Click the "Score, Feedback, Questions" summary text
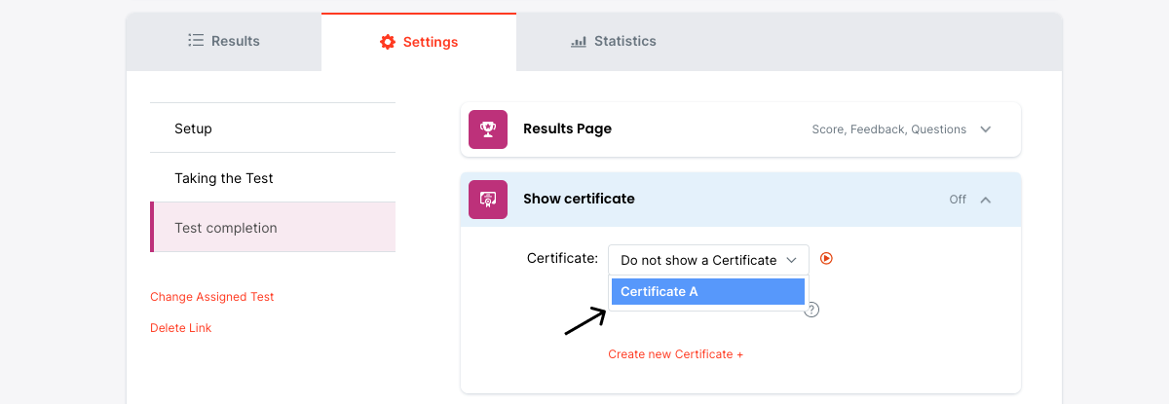Image resolution: width=1169 pixels, height=404 pixels. [888, 129]
